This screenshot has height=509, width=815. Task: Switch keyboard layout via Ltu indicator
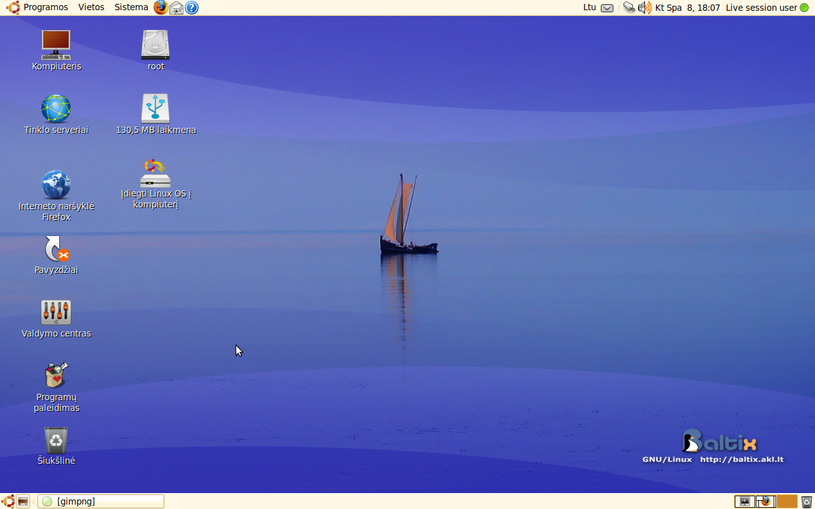tap(590, 8)
